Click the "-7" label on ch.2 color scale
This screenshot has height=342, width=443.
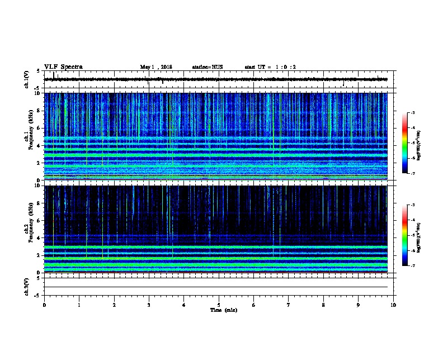(412, 266)
